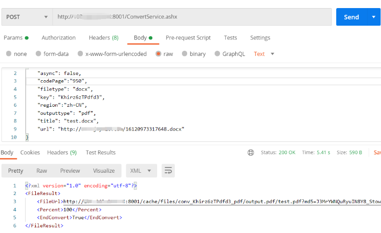
Task: Open request Headers (8) tab
Action: 103,38
